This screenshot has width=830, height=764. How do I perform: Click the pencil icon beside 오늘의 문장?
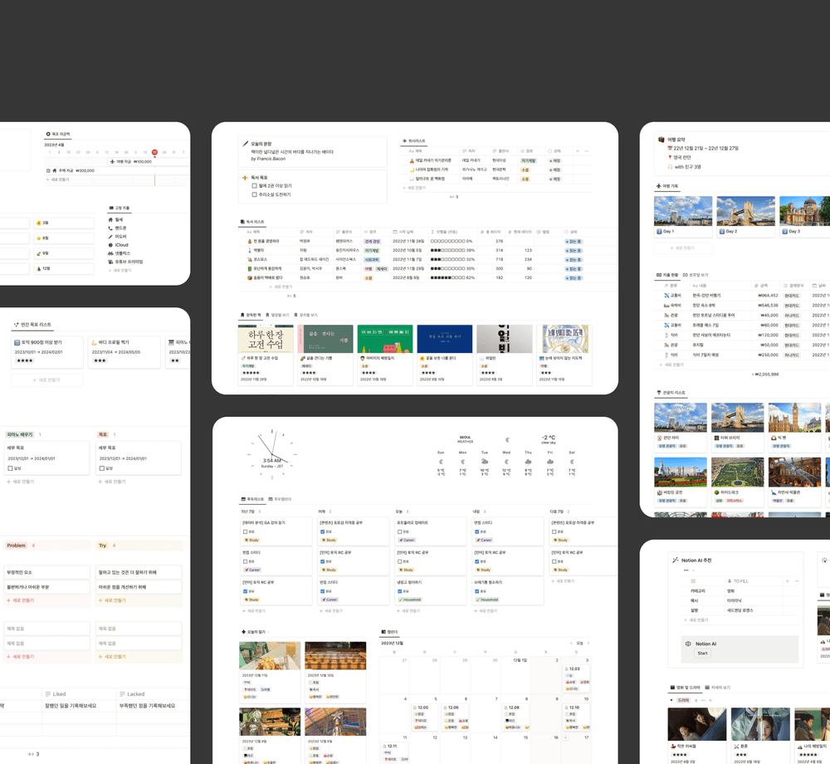point(245,144)
